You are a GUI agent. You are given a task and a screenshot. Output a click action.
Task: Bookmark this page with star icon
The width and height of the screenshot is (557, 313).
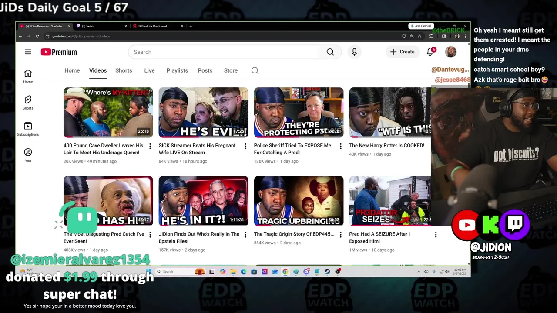(419, 36)
